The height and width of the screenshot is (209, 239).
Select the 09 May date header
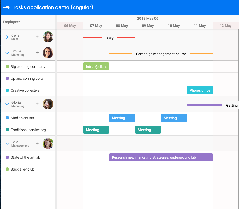148,26
